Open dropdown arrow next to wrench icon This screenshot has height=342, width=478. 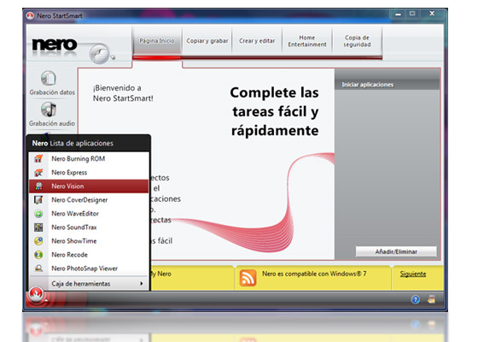pyautogui.click(x=113, y=57)
